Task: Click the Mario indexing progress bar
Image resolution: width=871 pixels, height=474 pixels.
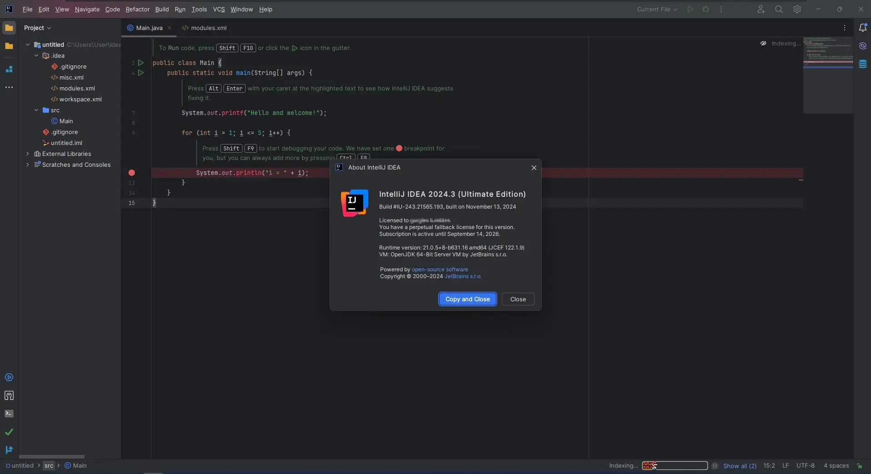Action: 674,466
